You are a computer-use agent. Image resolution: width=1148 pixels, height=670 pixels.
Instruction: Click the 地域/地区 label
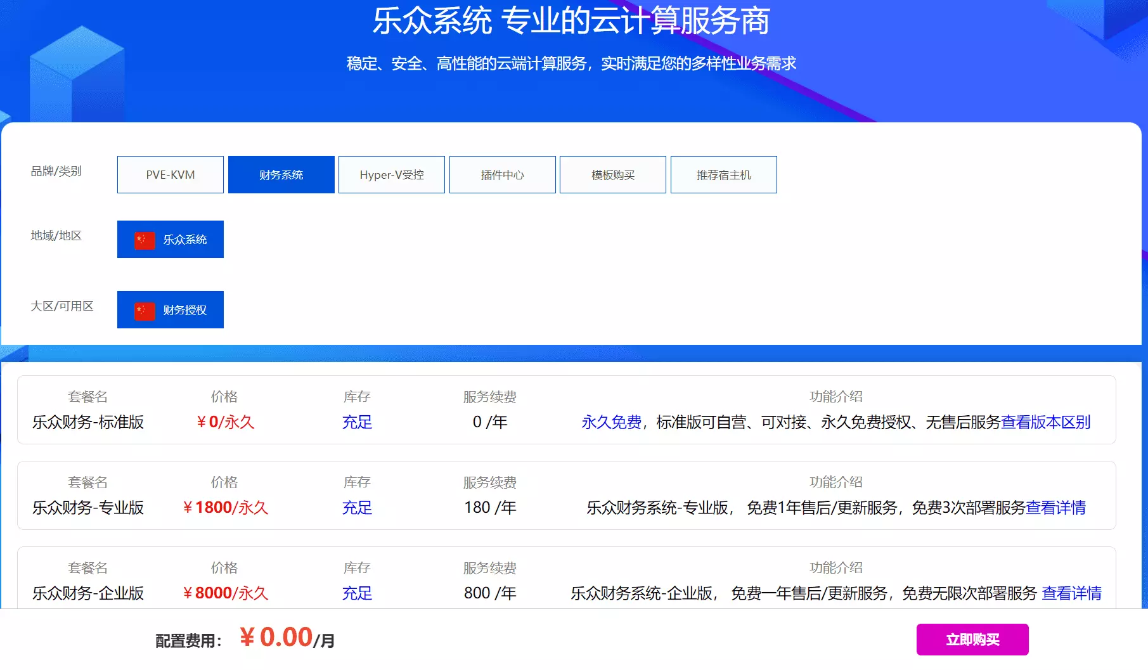[56, 236]
